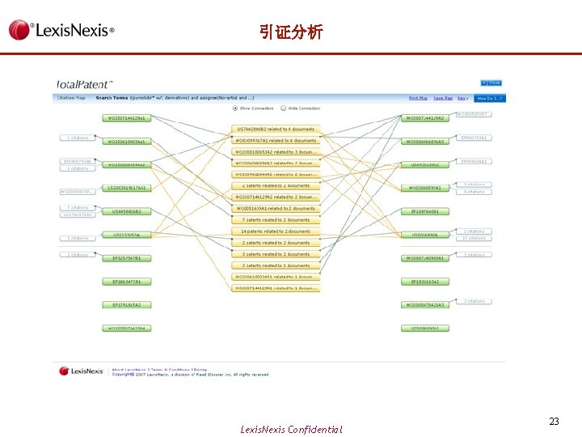This screenshot has width=582, height=437.
Task: Select patent node EP1791815A2
Action: [x=127, y=305]
